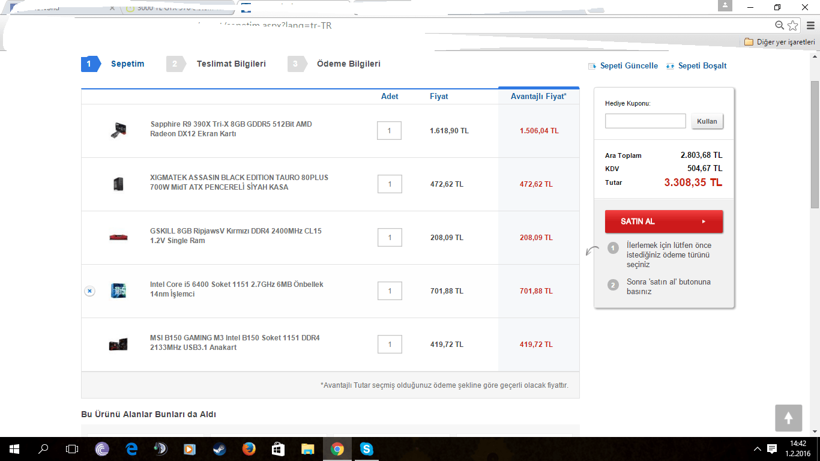Click the search icon in the address bar
820x461 pixels.
click(x=779, y=26)
